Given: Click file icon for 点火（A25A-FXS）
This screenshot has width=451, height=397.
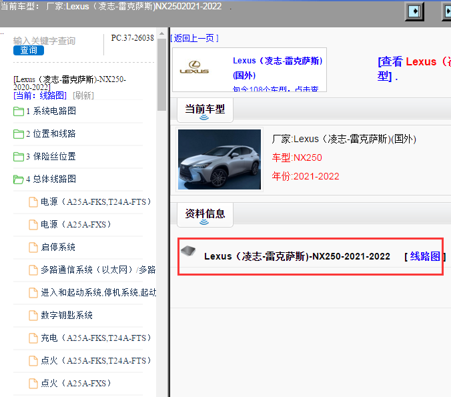Looking at the screenshot, I should click(33, 384).
